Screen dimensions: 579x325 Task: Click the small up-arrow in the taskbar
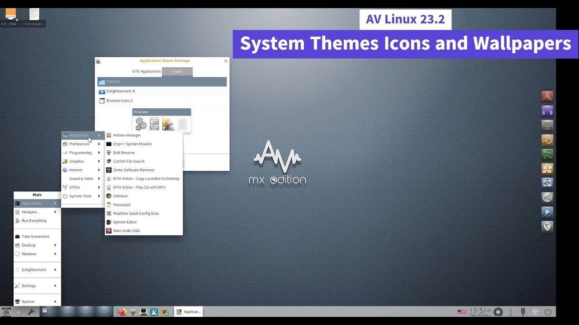coord(19,312)
